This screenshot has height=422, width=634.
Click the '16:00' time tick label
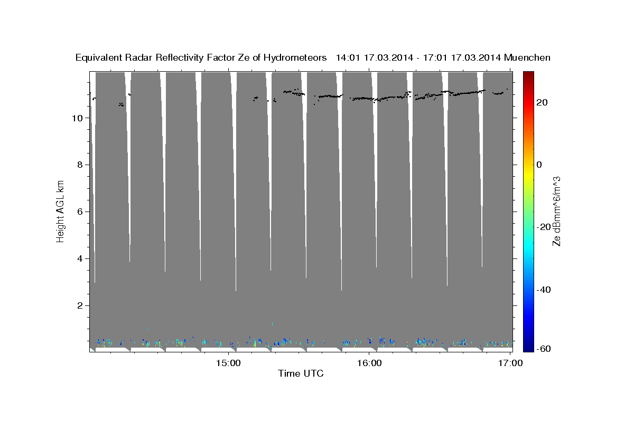[369, 363]
